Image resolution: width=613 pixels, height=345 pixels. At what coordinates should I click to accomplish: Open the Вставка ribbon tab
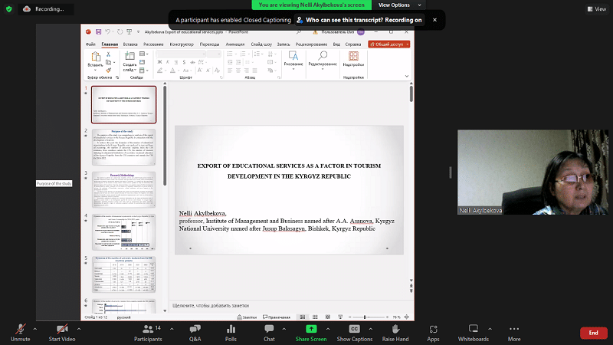pos(130,44)
